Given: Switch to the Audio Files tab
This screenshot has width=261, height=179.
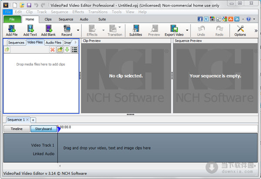Looking at the screenshot, I should click(54, 43).
